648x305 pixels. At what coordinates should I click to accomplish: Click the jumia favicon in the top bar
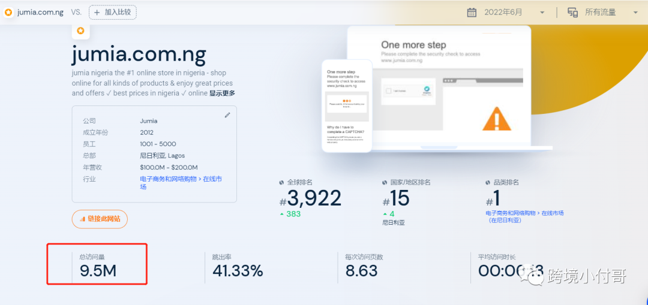[8, 13]
